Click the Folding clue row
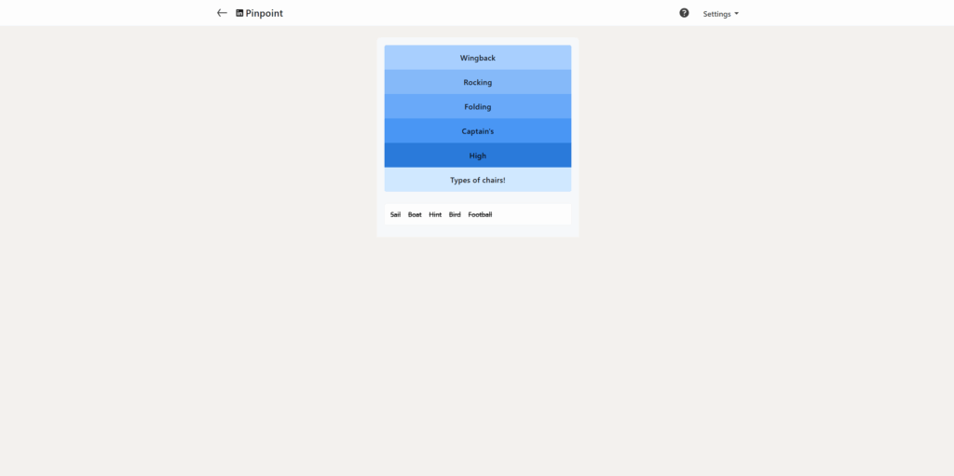The height and width of the screenshot is (476, 954). (x=477, y=106)
